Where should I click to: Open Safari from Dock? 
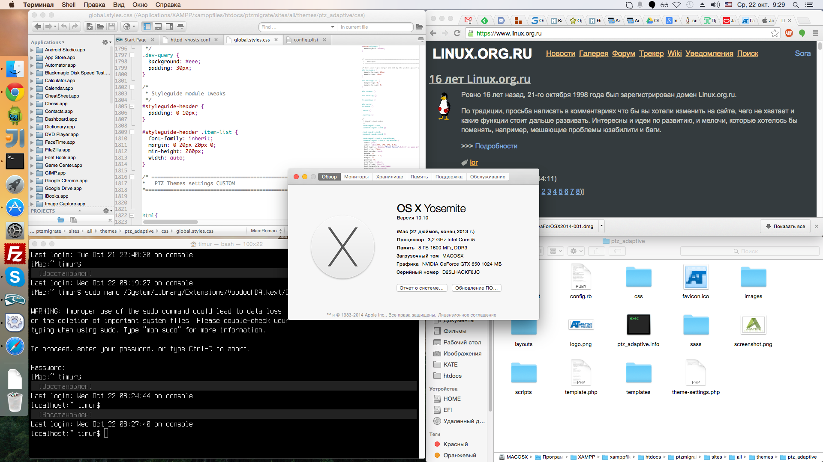[15, 346]
